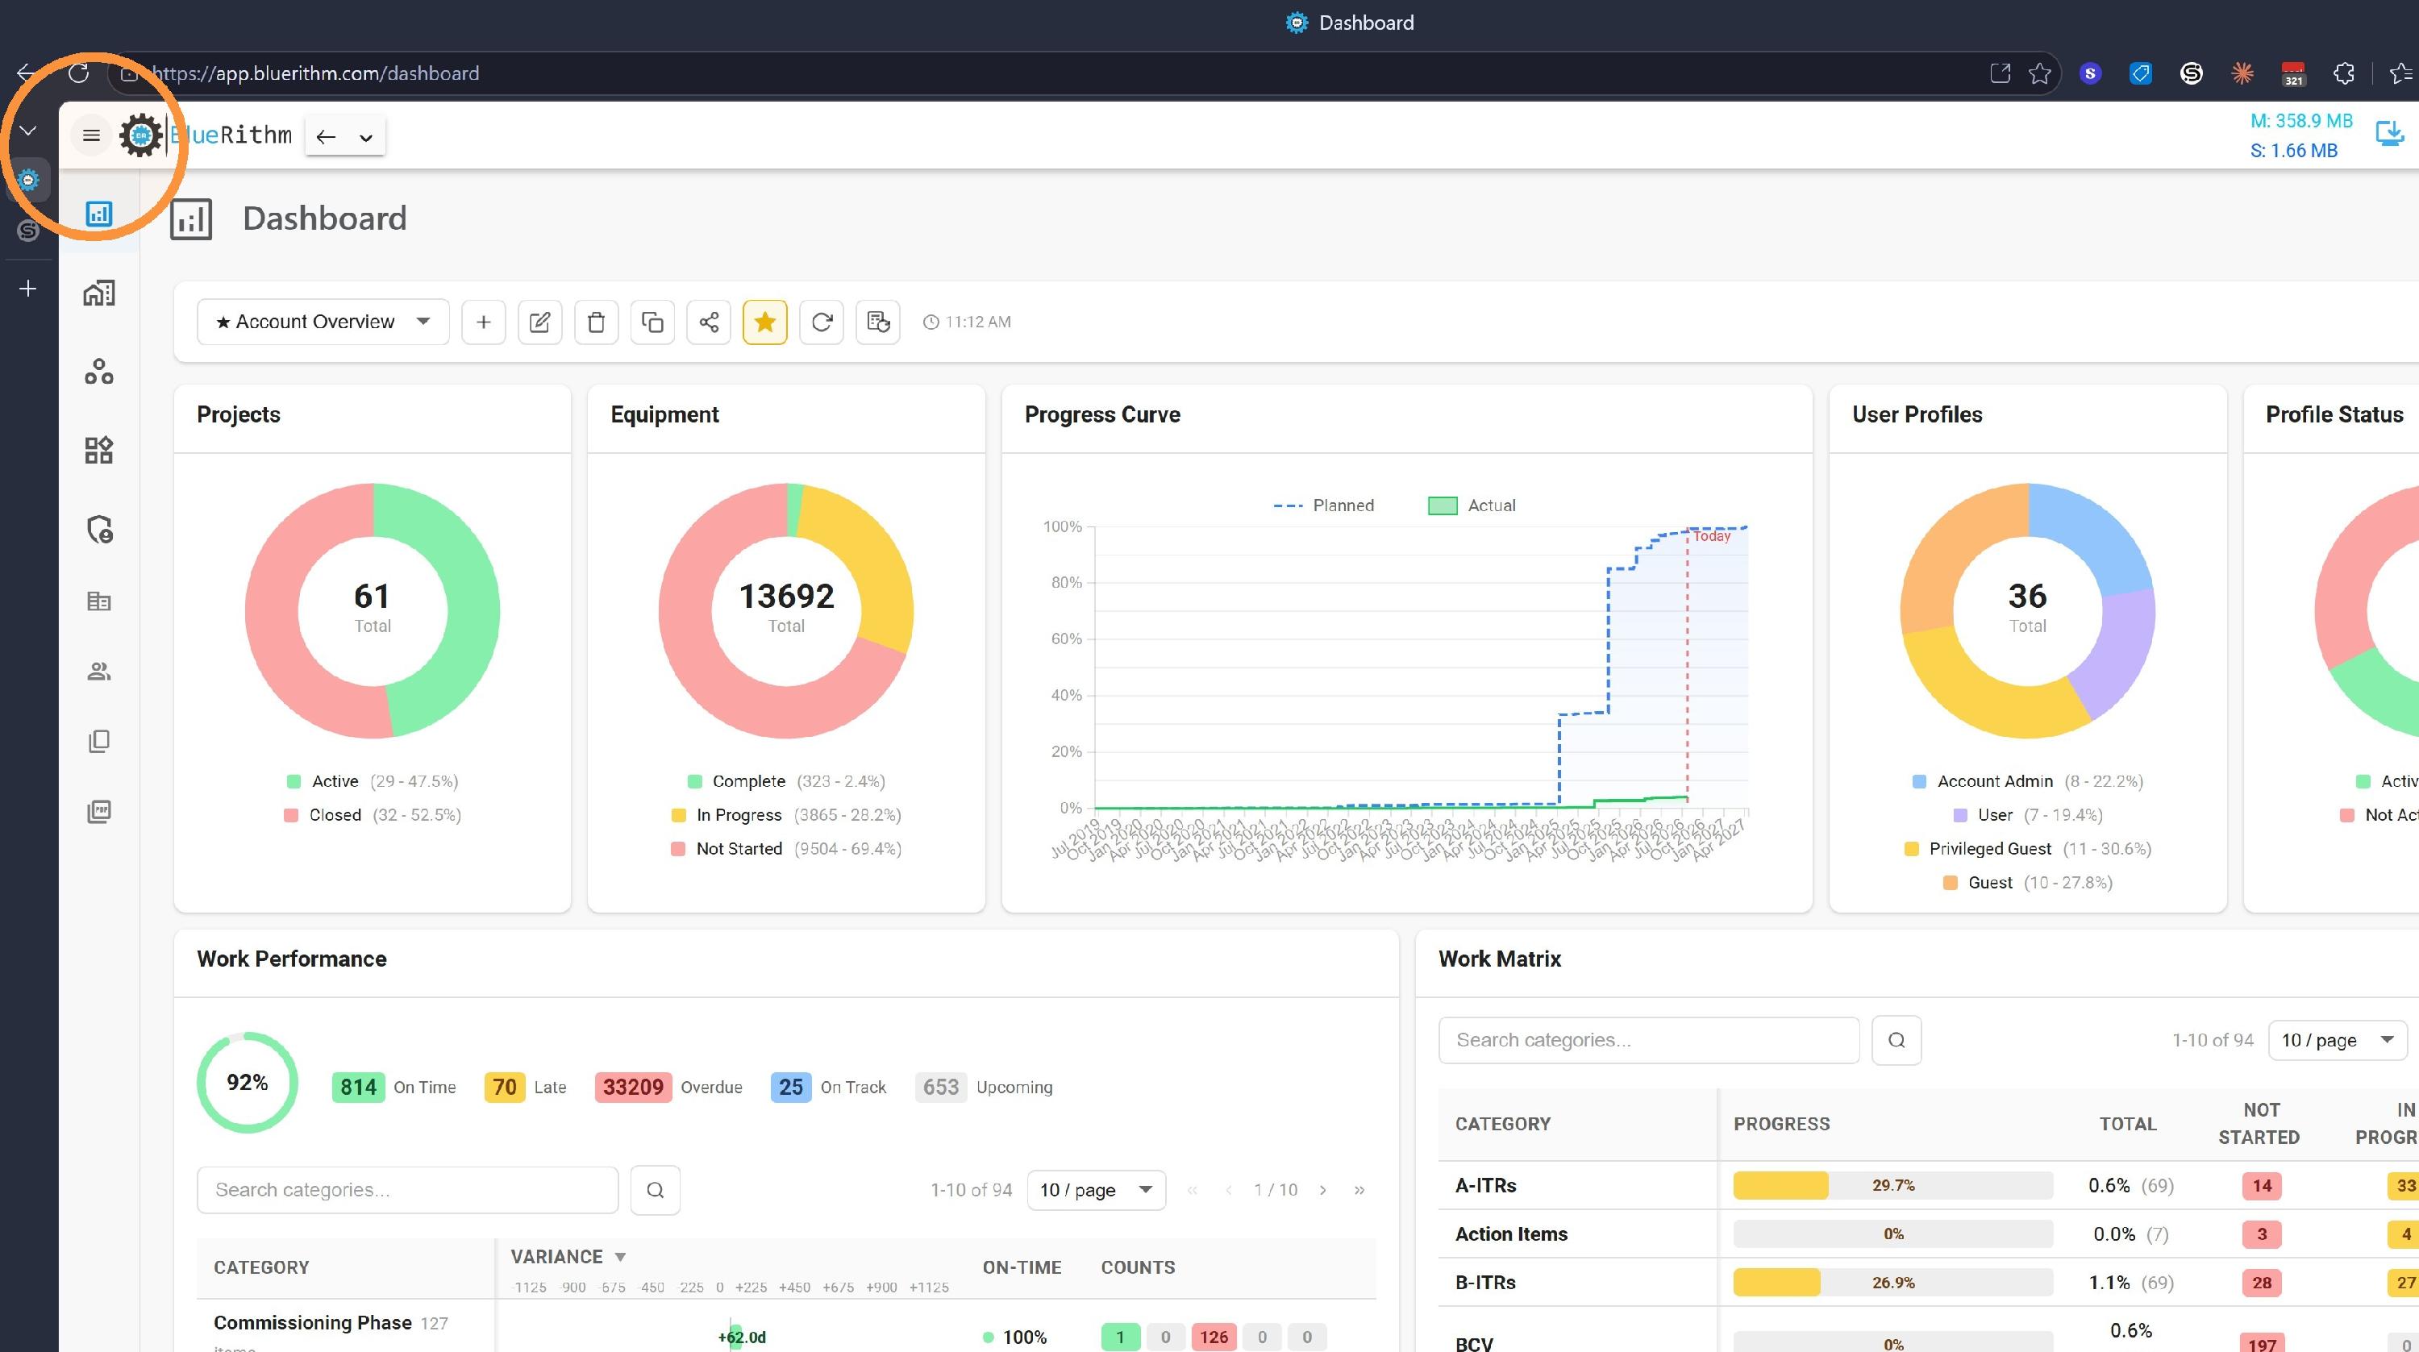Go to next page in Work Performance
The width and height of the screenshot is (2419, 1352).
click(1323, 1190)
